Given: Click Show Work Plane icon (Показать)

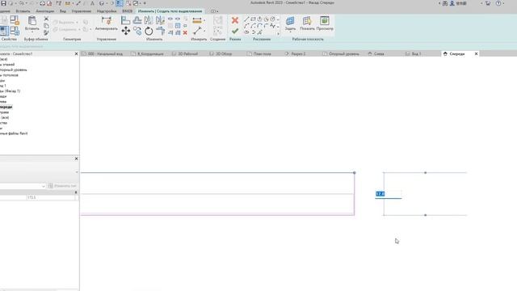Looking at the screenshot, I should pyautogui.click(x=307, y=21).
